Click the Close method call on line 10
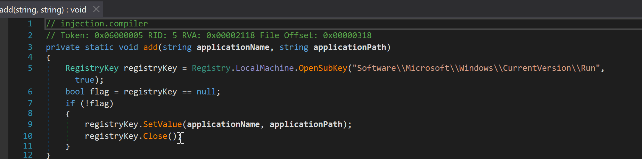The width and height of the screenshot is (642, 159). click(x=155, y=136)
